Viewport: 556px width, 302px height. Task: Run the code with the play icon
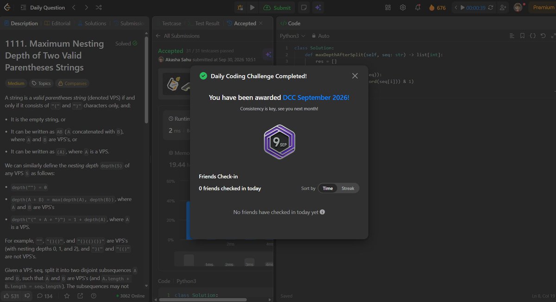tap(252, 7)
